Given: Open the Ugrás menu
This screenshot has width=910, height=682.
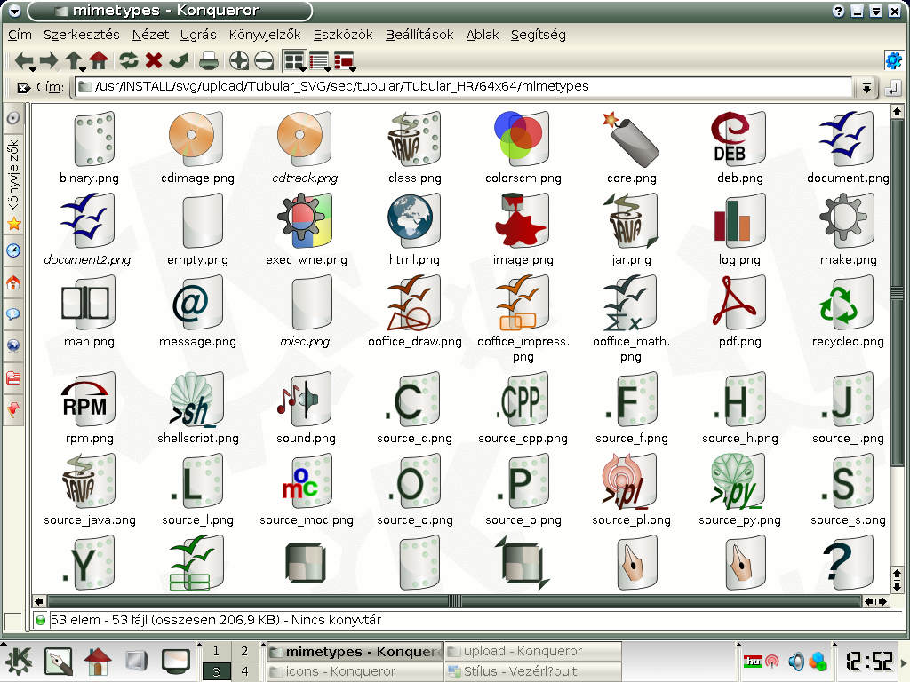Looking at the screenshot, I should 198,35.
